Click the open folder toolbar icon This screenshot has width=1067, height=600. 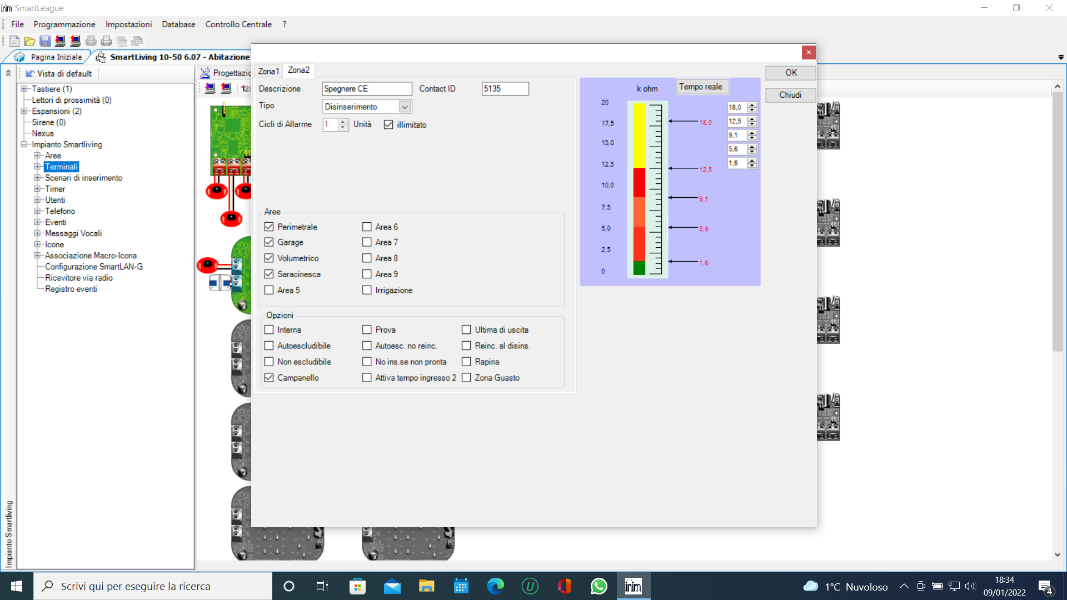pos(29,41)
